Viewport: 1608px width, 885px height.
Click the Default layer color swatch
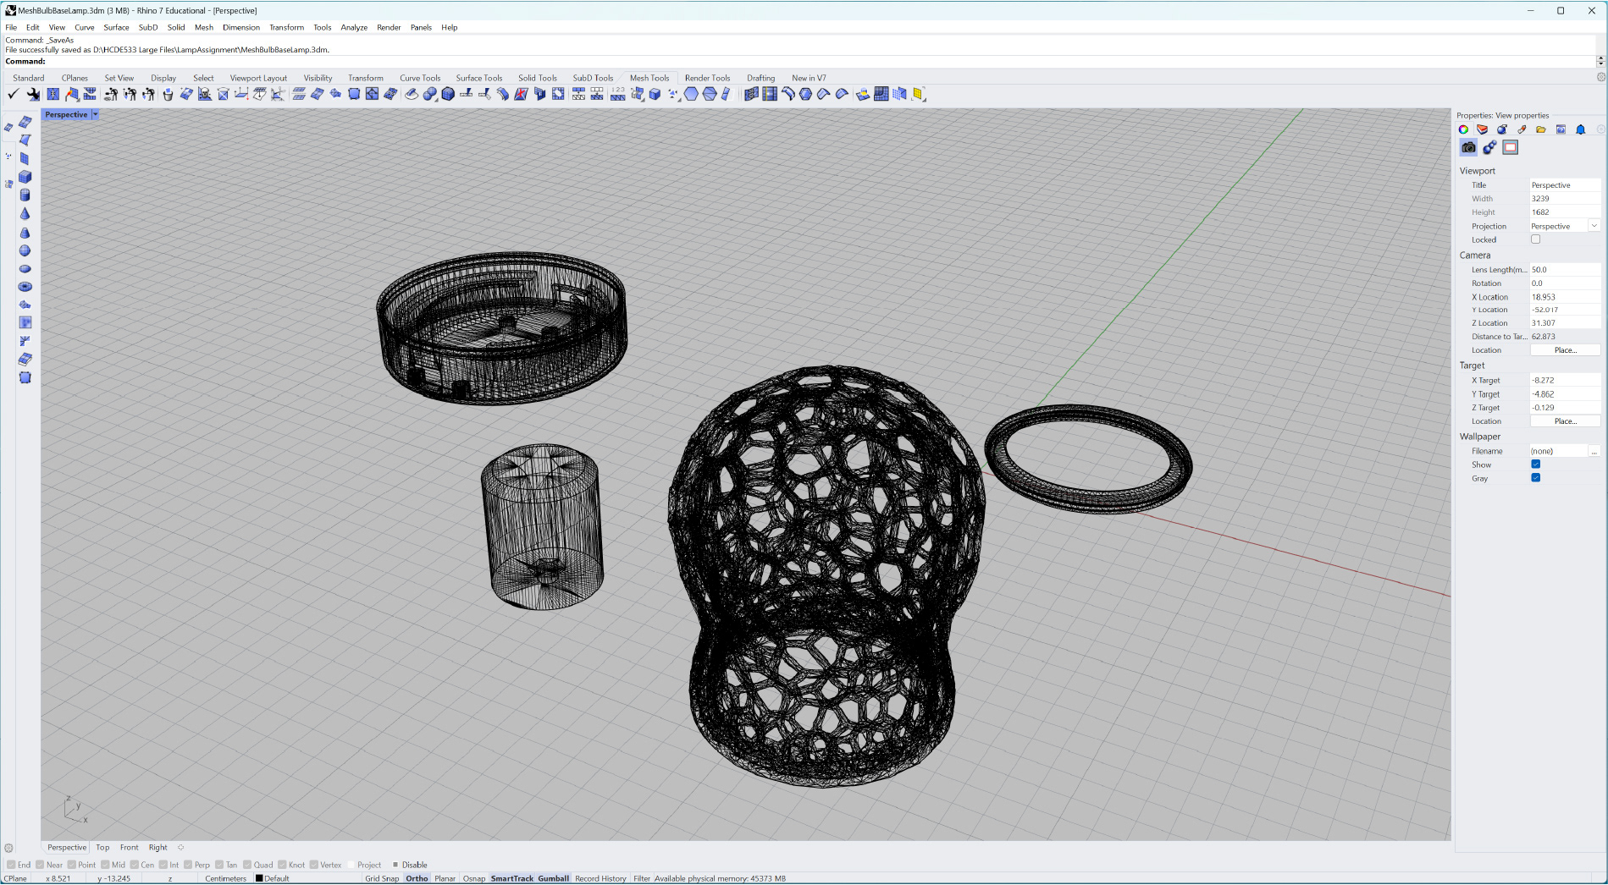(259, 878)
